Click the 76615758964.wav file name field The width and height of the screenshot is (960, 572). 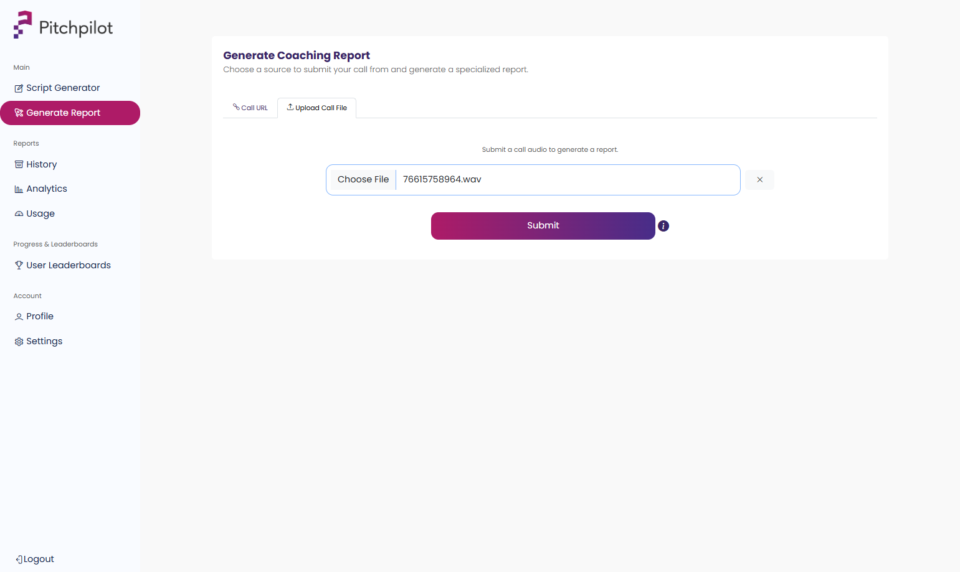533,180
